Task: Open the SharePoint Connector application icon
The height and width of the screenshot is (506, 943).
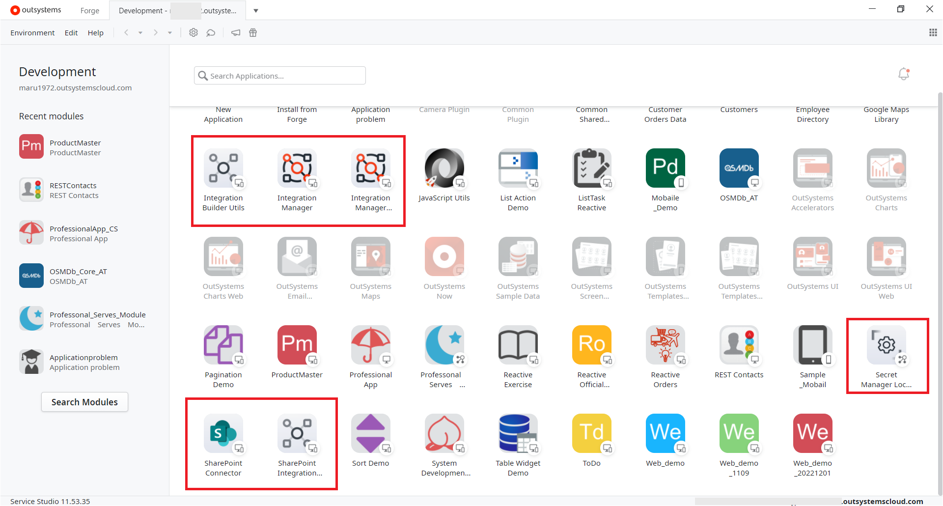Action: tap(223, 433)
